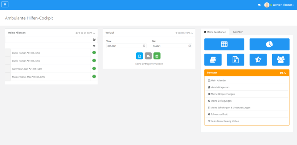Switch to the Kalender tab
Image resolution: width=297 pixels, height=145 pixels.
tap(238, 32)
